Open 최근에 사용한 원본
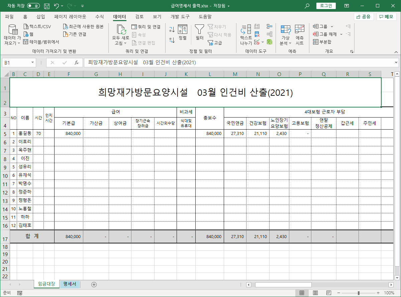Image resolution: width=401 pixels, height=297 pixels. click(83, 26)
